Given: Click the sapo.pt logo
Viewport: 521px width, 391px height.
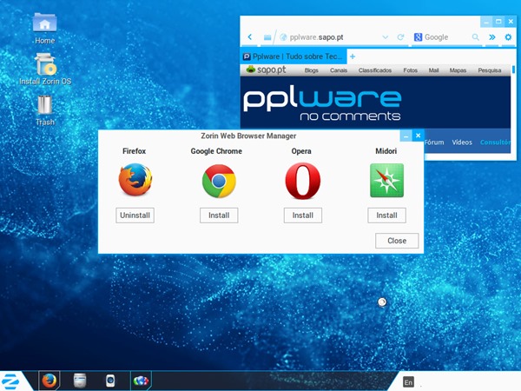Looking at the screenshot, I should (x=266, y=70).
